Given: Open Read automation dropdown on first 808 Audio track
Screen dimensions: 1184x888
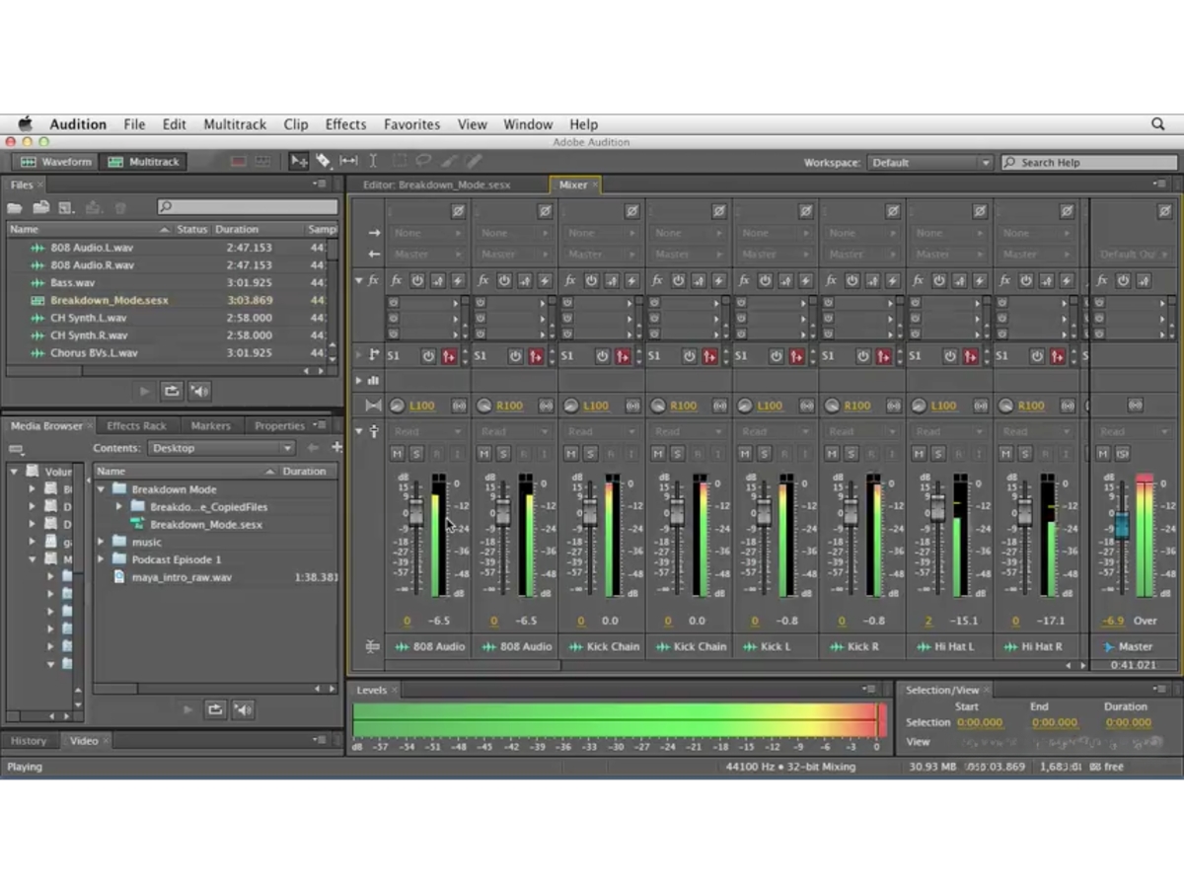Looking at the screenshot, I should [426, 431].
